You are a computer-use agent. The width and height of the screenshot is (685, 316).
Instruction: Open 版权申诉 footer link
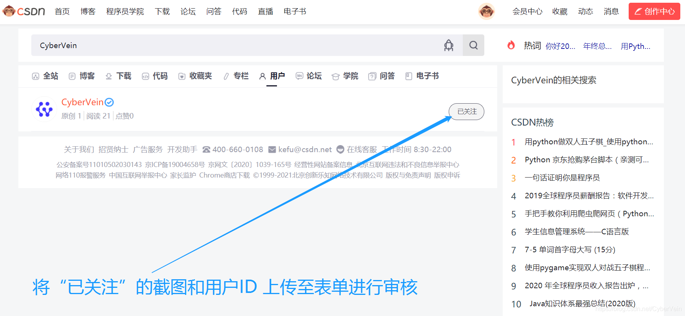click(447, 175)
